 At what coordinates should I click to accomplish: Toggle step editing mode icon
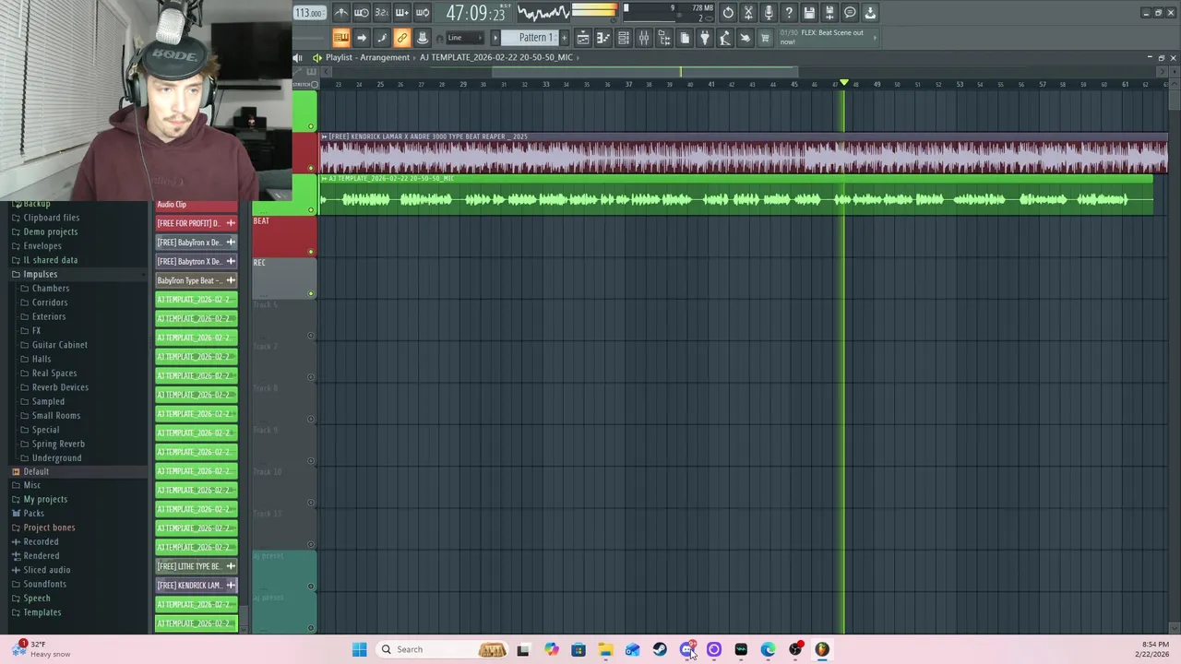click(382, 38)
